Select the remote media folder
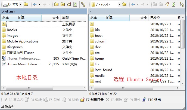 coord(135,76)
